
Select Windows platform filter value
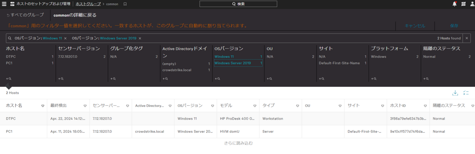395,56
